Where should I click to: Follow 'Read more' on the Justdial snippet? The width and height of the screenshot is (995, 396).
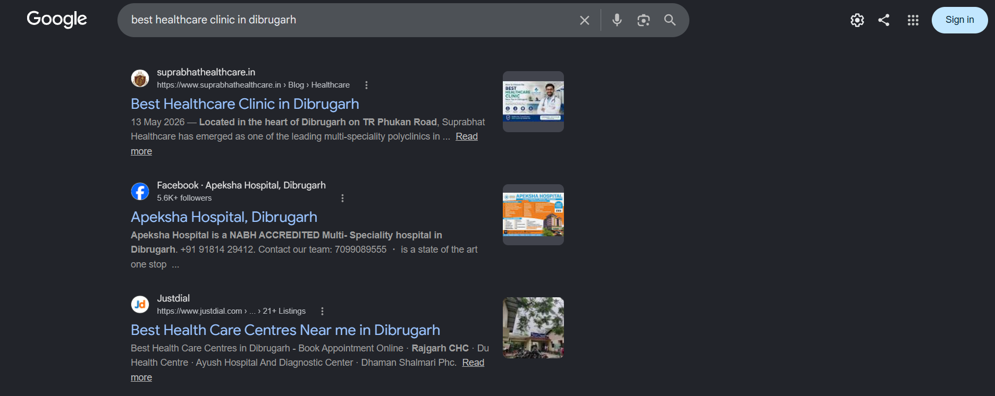coord(473,363)
